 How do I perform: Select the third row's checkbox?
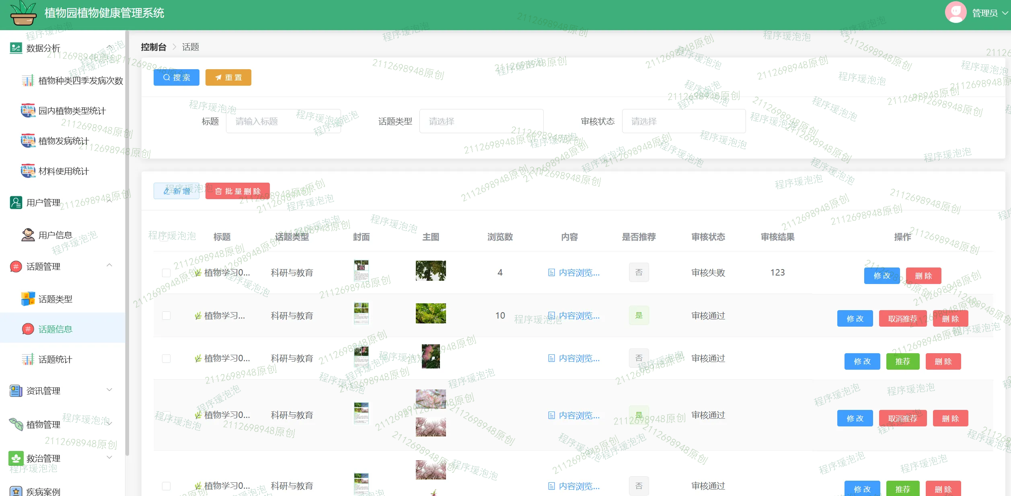click(166, 358)
